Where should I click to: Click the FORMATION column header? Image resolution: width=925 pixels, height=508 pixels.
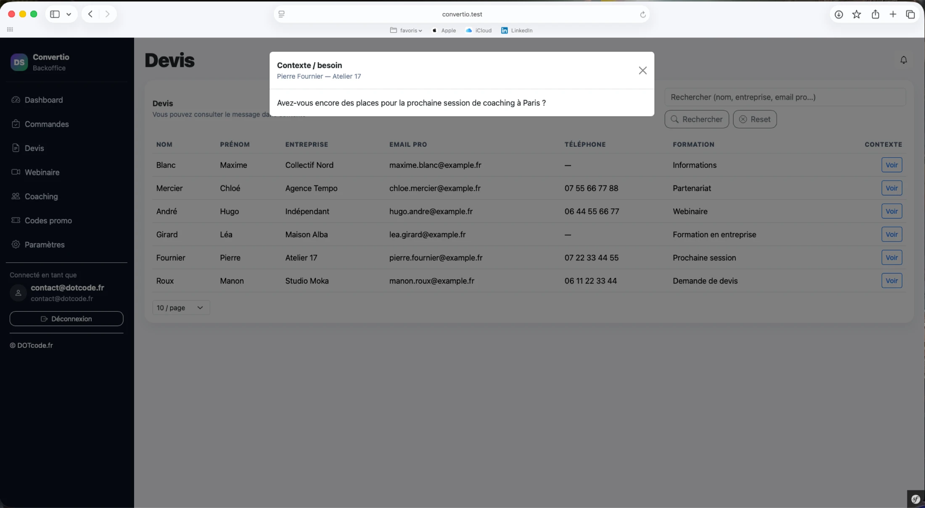tap(693, 144)
